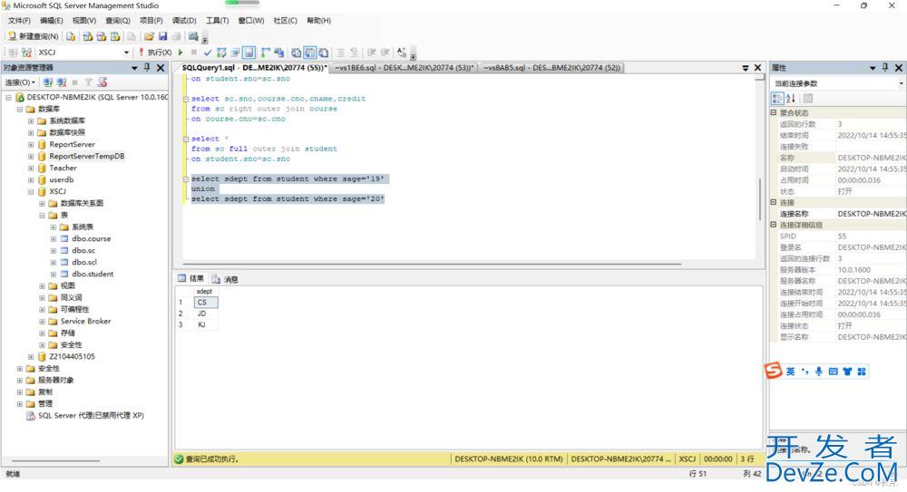
Task: Decrease indent of the selected lines
Action: coord(371,53)
